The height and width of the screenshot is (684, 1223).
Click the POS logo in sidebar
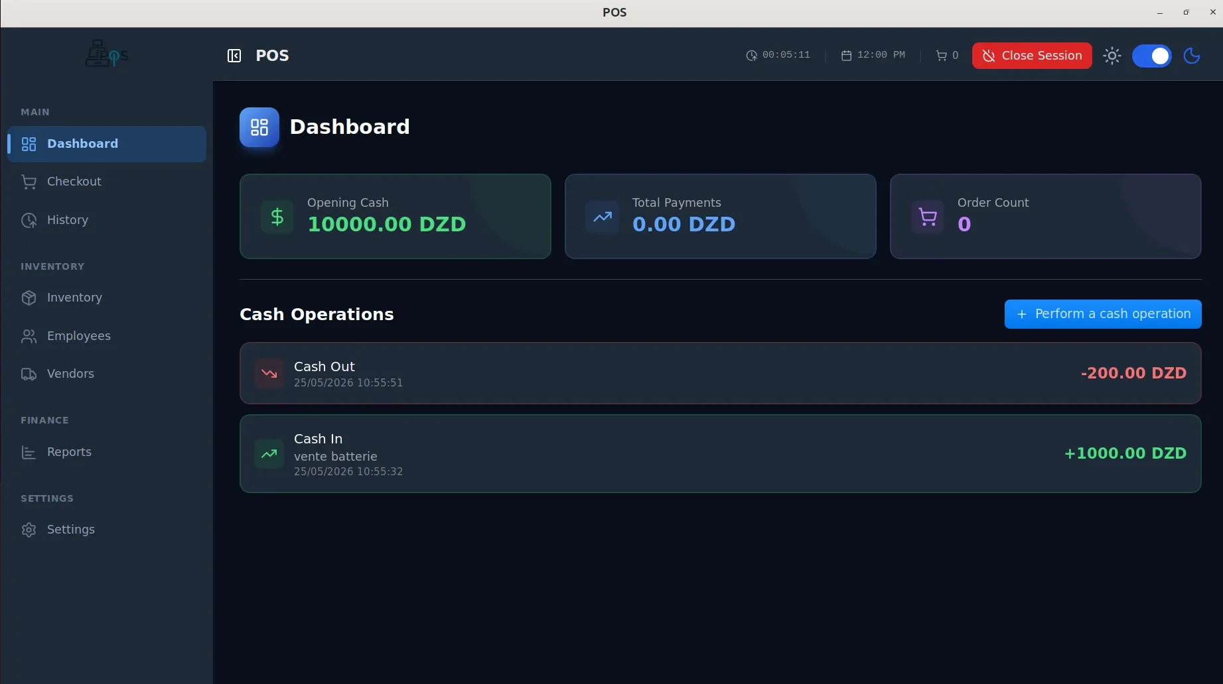(106, 54)
